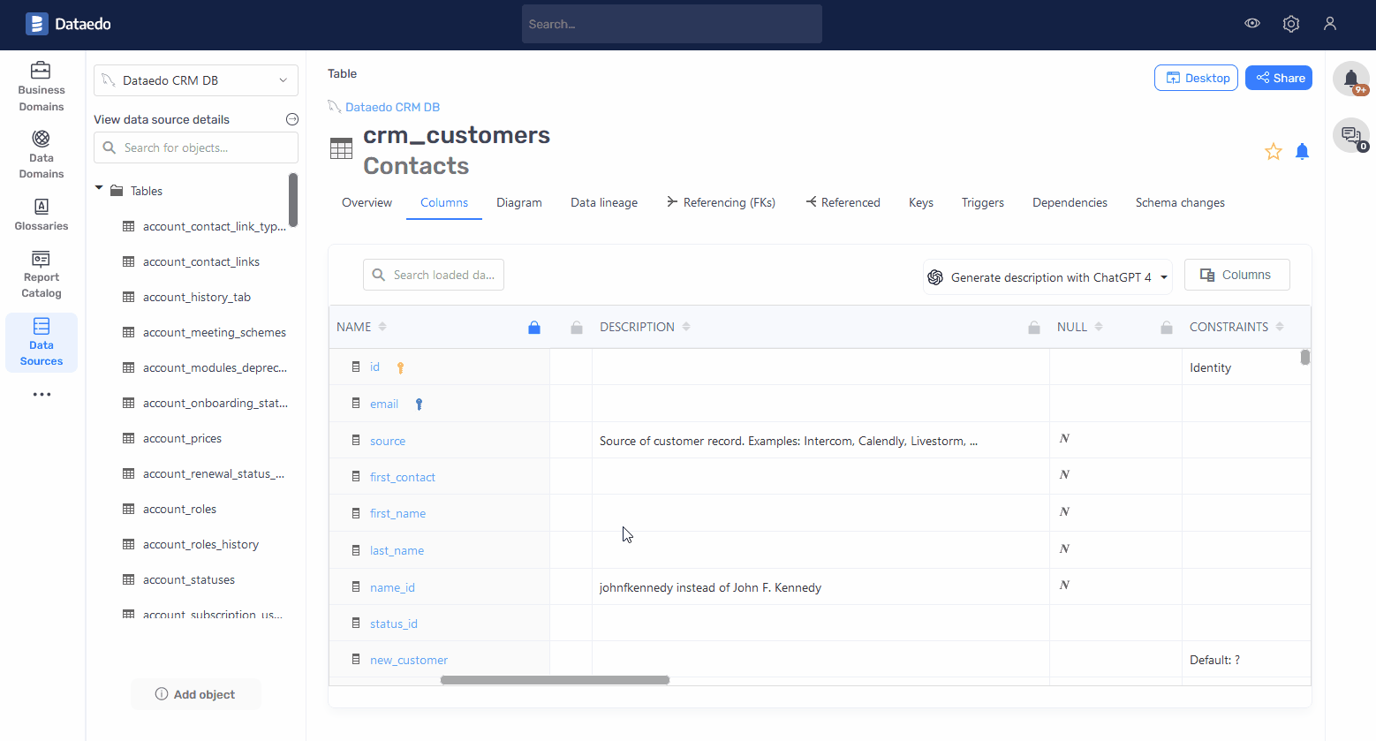This screenshot has height=741, width=1376.
Task: Open the Keys tab
Action: tap(921, 202)
